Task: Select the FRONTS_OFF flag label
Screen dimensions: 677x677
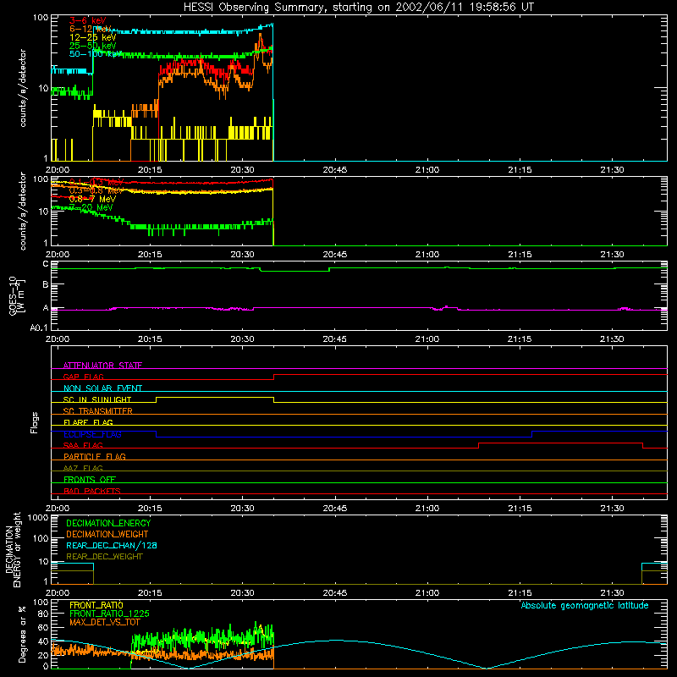Action: pyautogui.click(x=90, y=479)
